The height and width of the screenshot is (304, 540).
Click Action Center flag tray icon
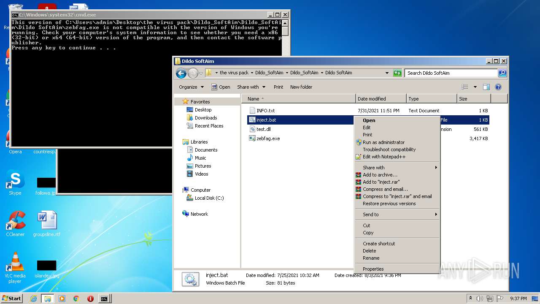[499, 299]
